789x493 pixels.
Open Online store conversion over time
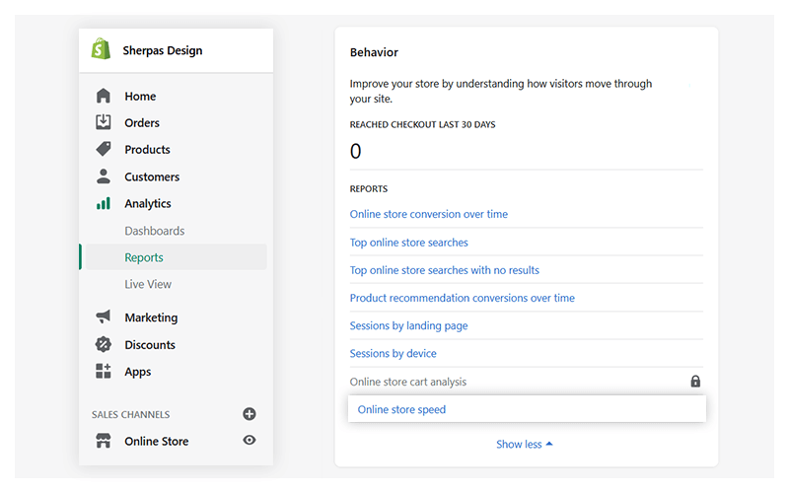[x=428, y=214]
